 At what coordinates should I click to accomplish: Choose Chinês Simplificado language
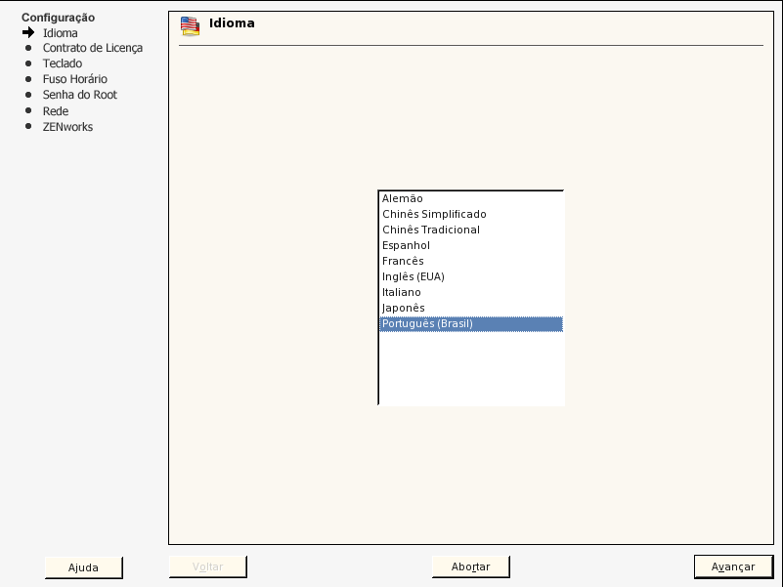(471, 214)
